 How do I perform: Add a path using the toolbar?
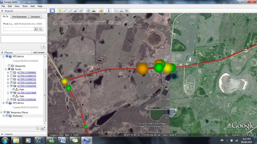[71, 11]
